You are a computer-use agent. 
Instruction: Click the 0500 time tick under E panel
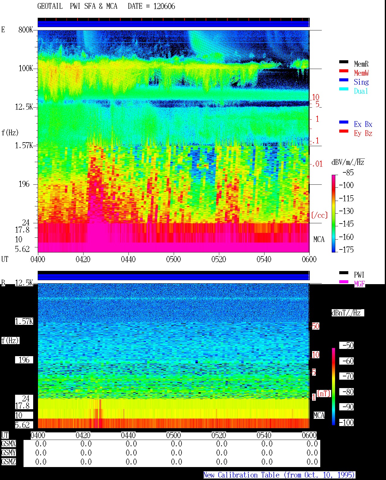click(x=173, y=259)
